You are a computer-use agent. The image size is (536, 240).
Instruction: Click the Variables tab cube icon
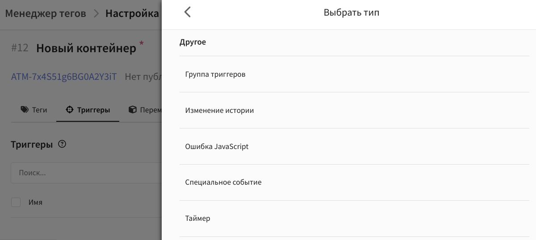132,109
